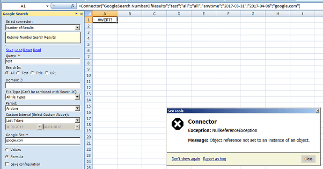The width and height of the screenshot is (323, 169).
Task: Click the Close button in SeoTools dialog
Action: click(308, 159)
